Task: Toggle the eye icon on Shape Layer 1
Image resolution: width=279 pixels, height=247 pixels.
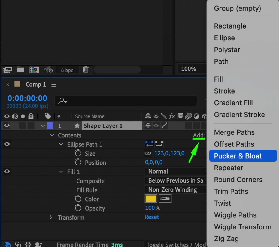Action: pos(7,126)
